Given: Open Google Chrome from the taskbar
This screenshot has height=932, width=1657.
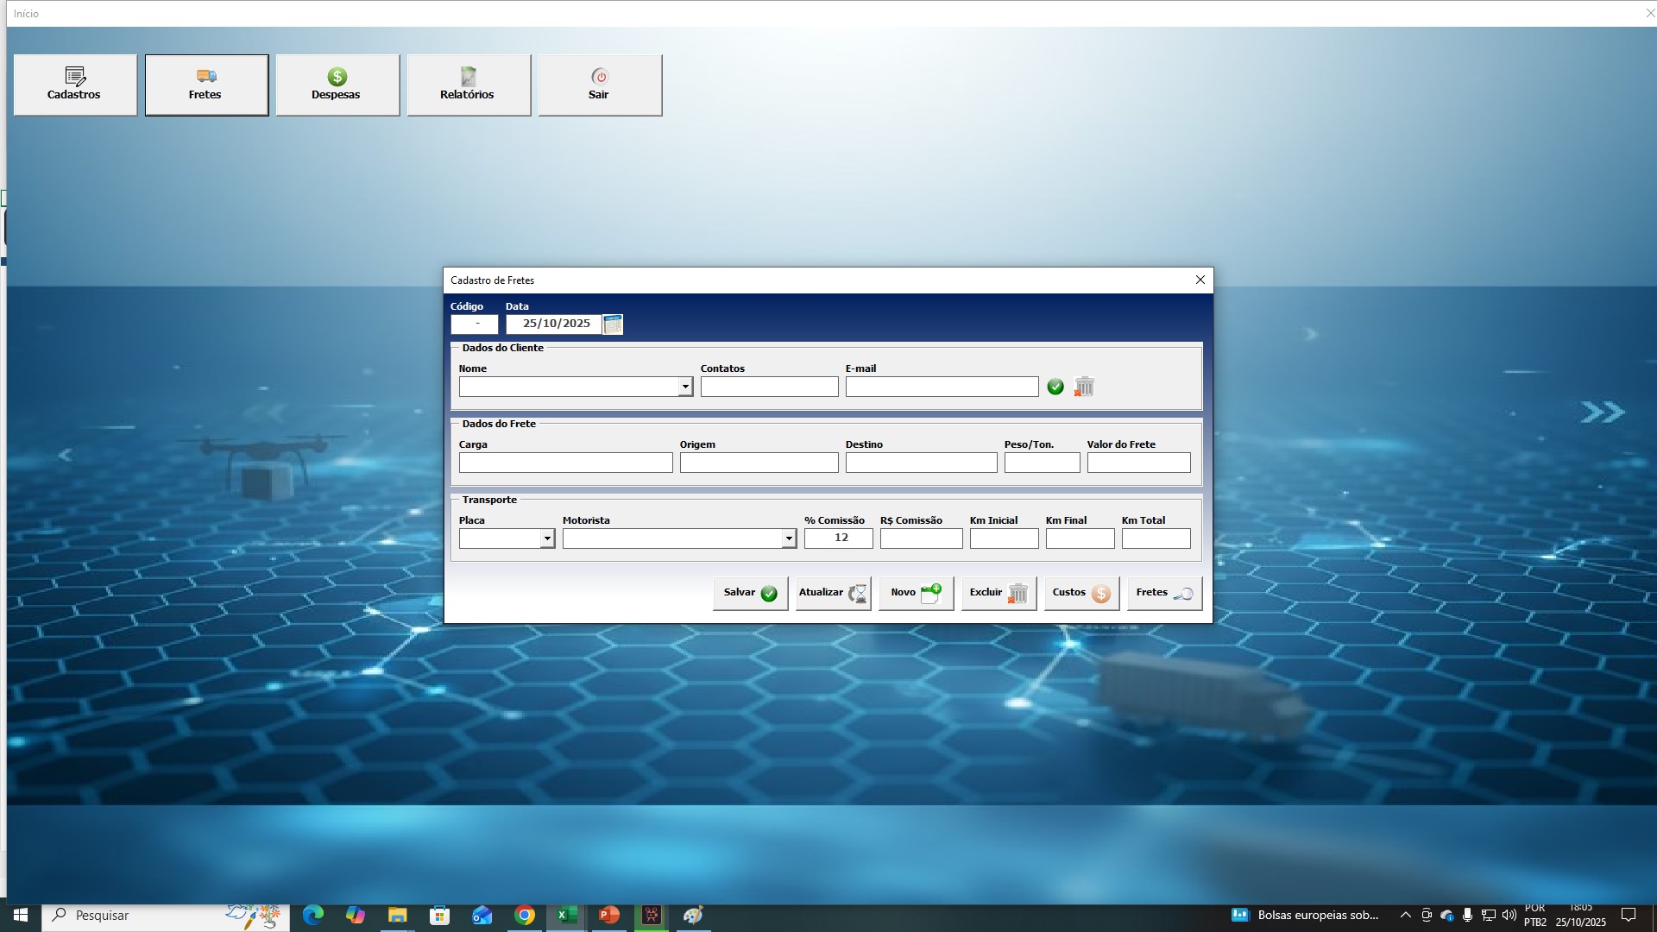Looking at the screenshot, I should [x=524, y=916].
